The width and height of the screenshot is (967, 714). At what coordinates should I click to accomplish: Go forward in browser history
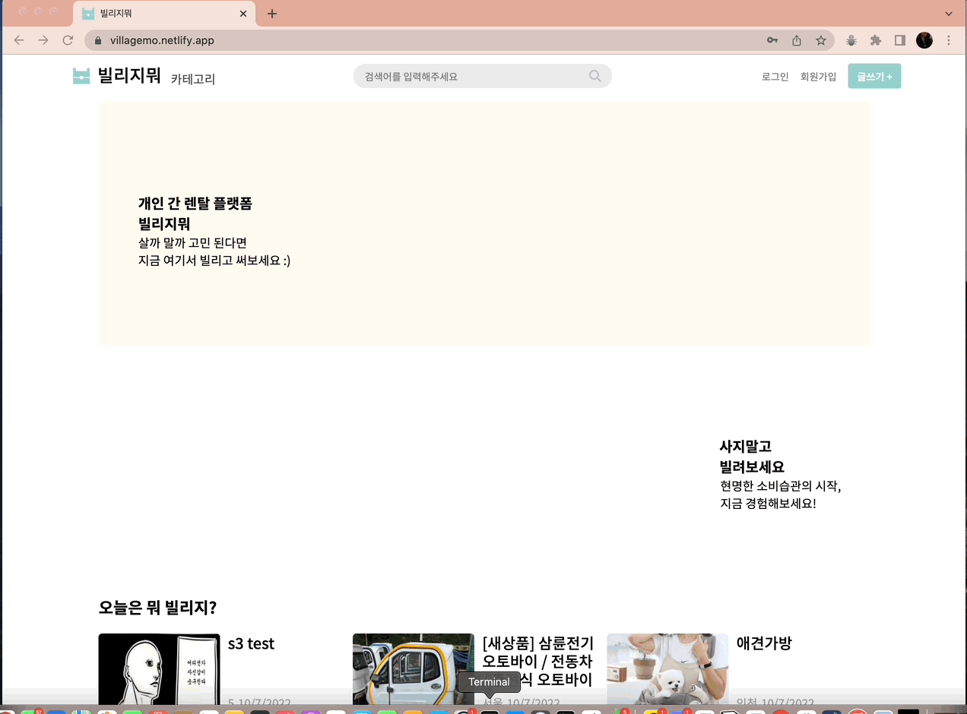[x=43, y=40]
